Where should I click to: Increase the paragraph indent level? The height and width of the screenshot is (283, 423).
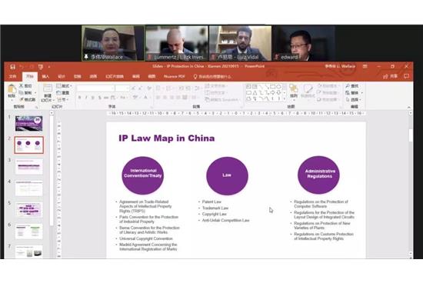point(188,88)
